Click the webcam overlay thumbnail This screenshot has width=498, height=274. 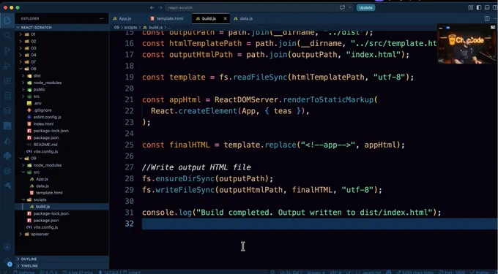coord(467,44)
